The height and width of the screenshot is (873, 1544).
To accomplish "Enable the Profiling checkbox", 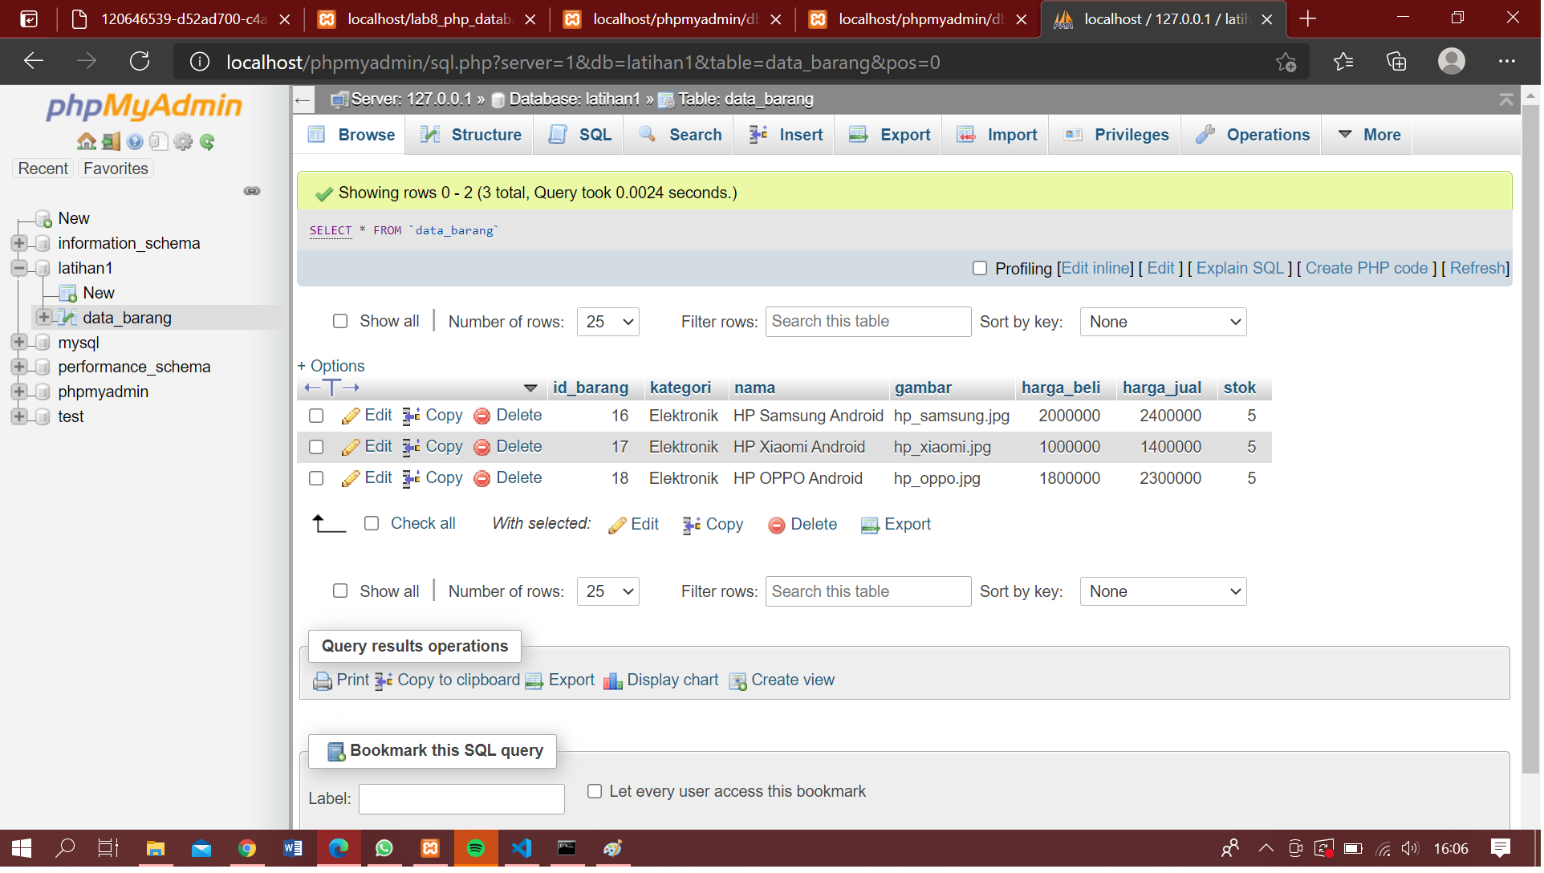I will click(980, 268).
